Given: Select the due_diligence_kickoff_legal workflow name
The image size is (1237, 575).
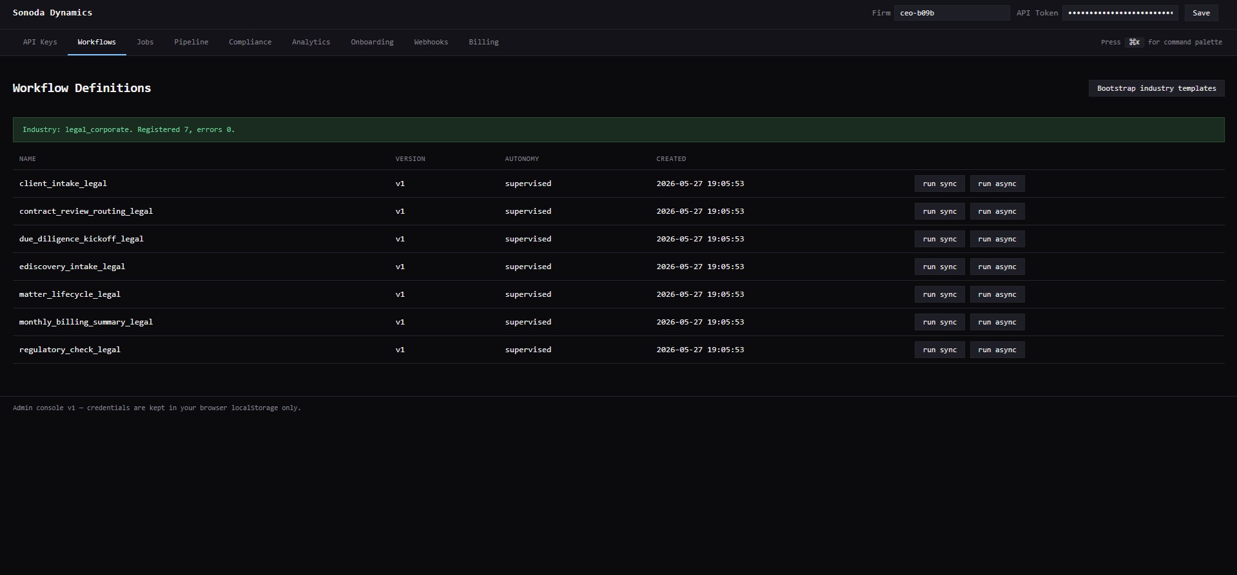Looking at the screenshot, I should [x=81, y=239].
